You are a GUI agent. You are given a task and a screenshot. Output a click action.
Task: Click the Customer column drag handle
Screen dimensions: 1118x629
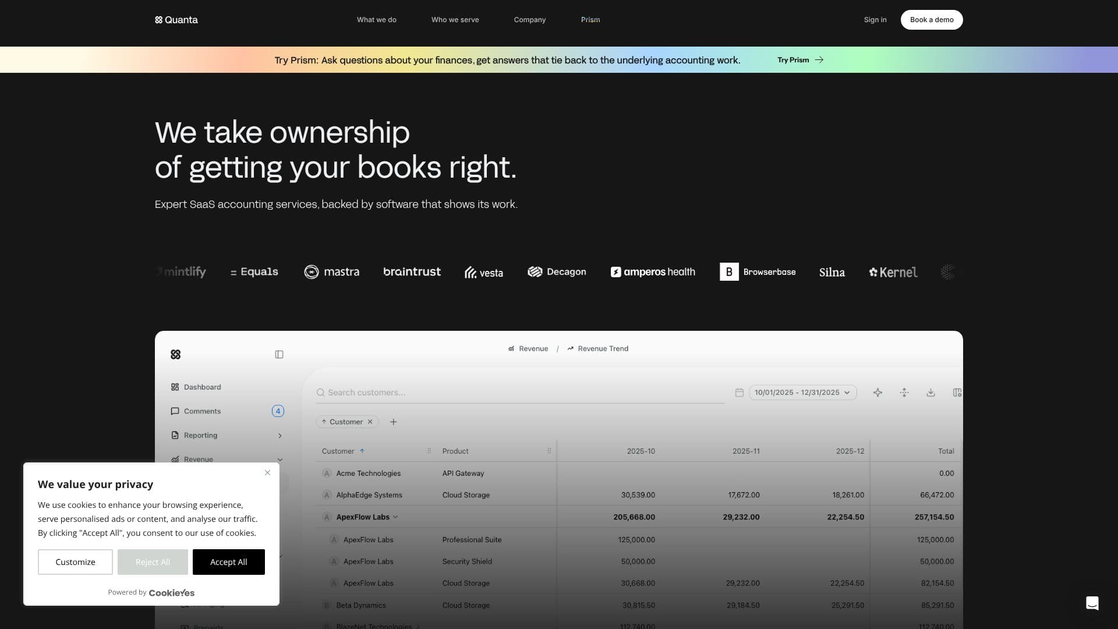click(429, 451)
